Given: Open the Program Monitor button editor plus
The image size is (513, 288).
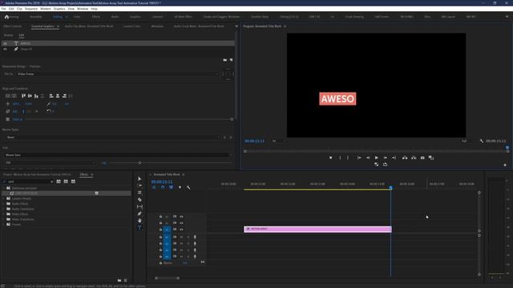Looking at the screenshot, I should (505, 166).
